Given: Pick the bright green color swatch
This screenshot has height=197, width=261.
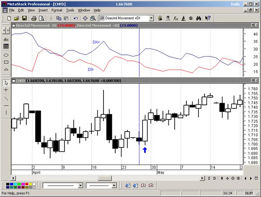Looking at the screenshot, I should 19,184.
